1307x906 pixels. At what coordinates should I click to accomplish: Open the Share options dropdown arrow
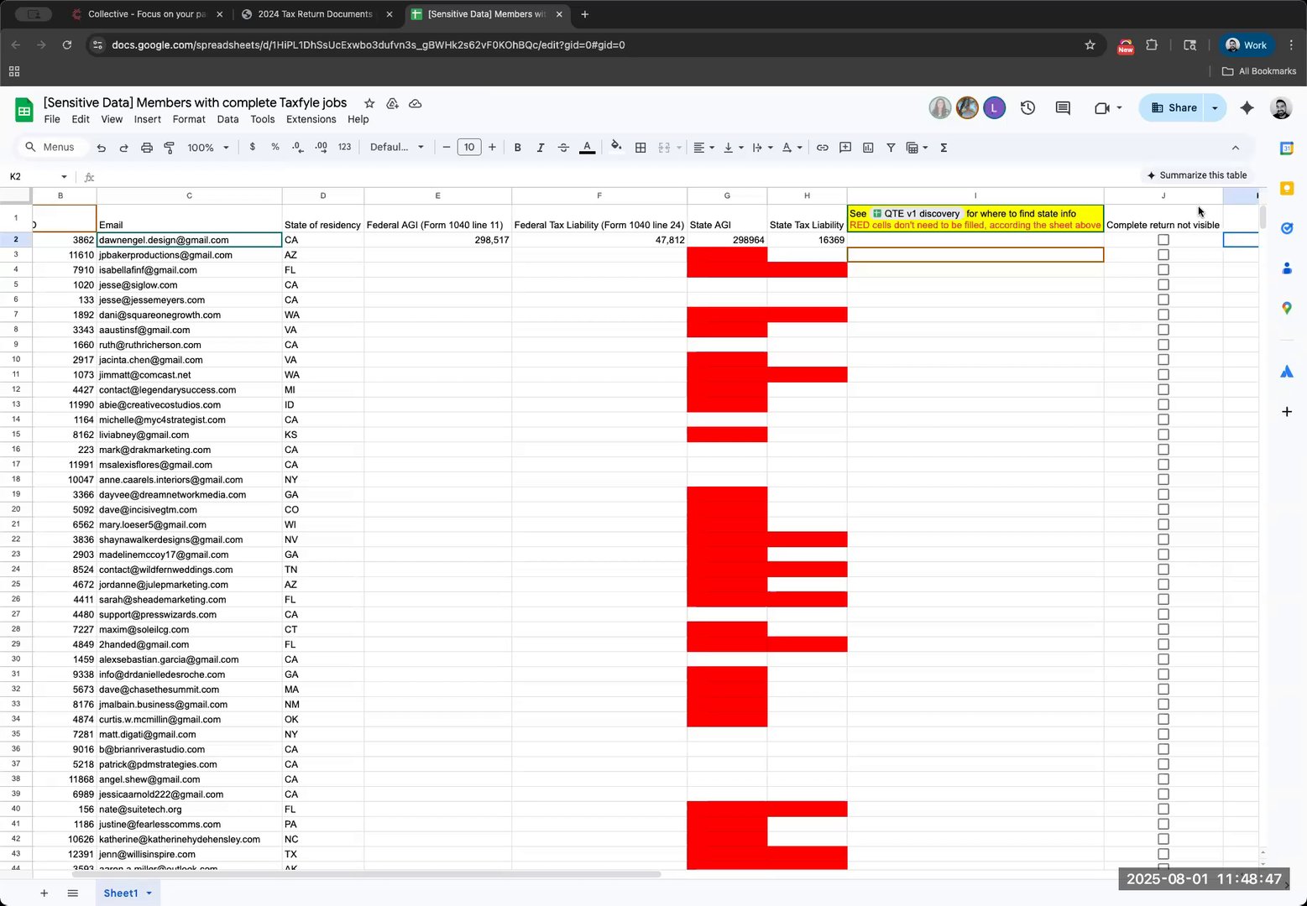point(1215,107)
